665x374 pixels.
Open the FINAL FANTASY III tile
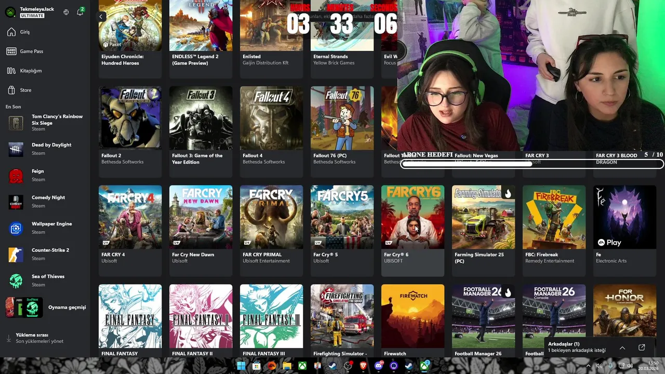point(271,320)
